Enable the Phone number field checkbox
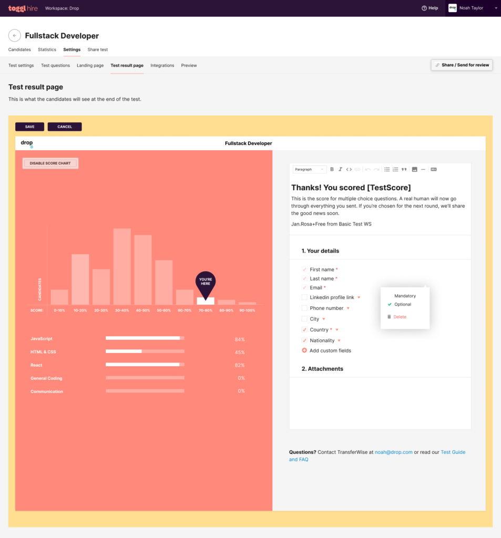Viewport: 501px width, 538px height. (x=304, y=308)
